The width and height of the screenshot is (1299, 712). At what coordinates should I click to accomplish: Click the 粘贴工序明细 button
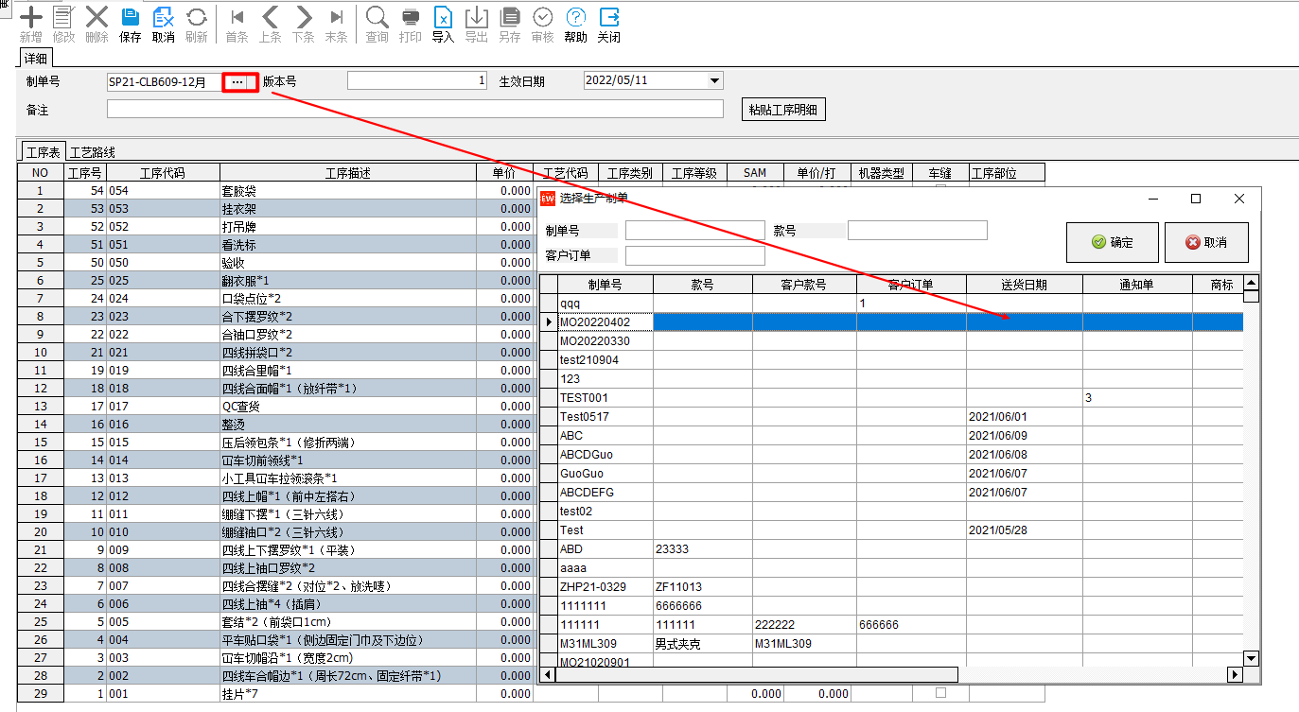pos(782,110)
